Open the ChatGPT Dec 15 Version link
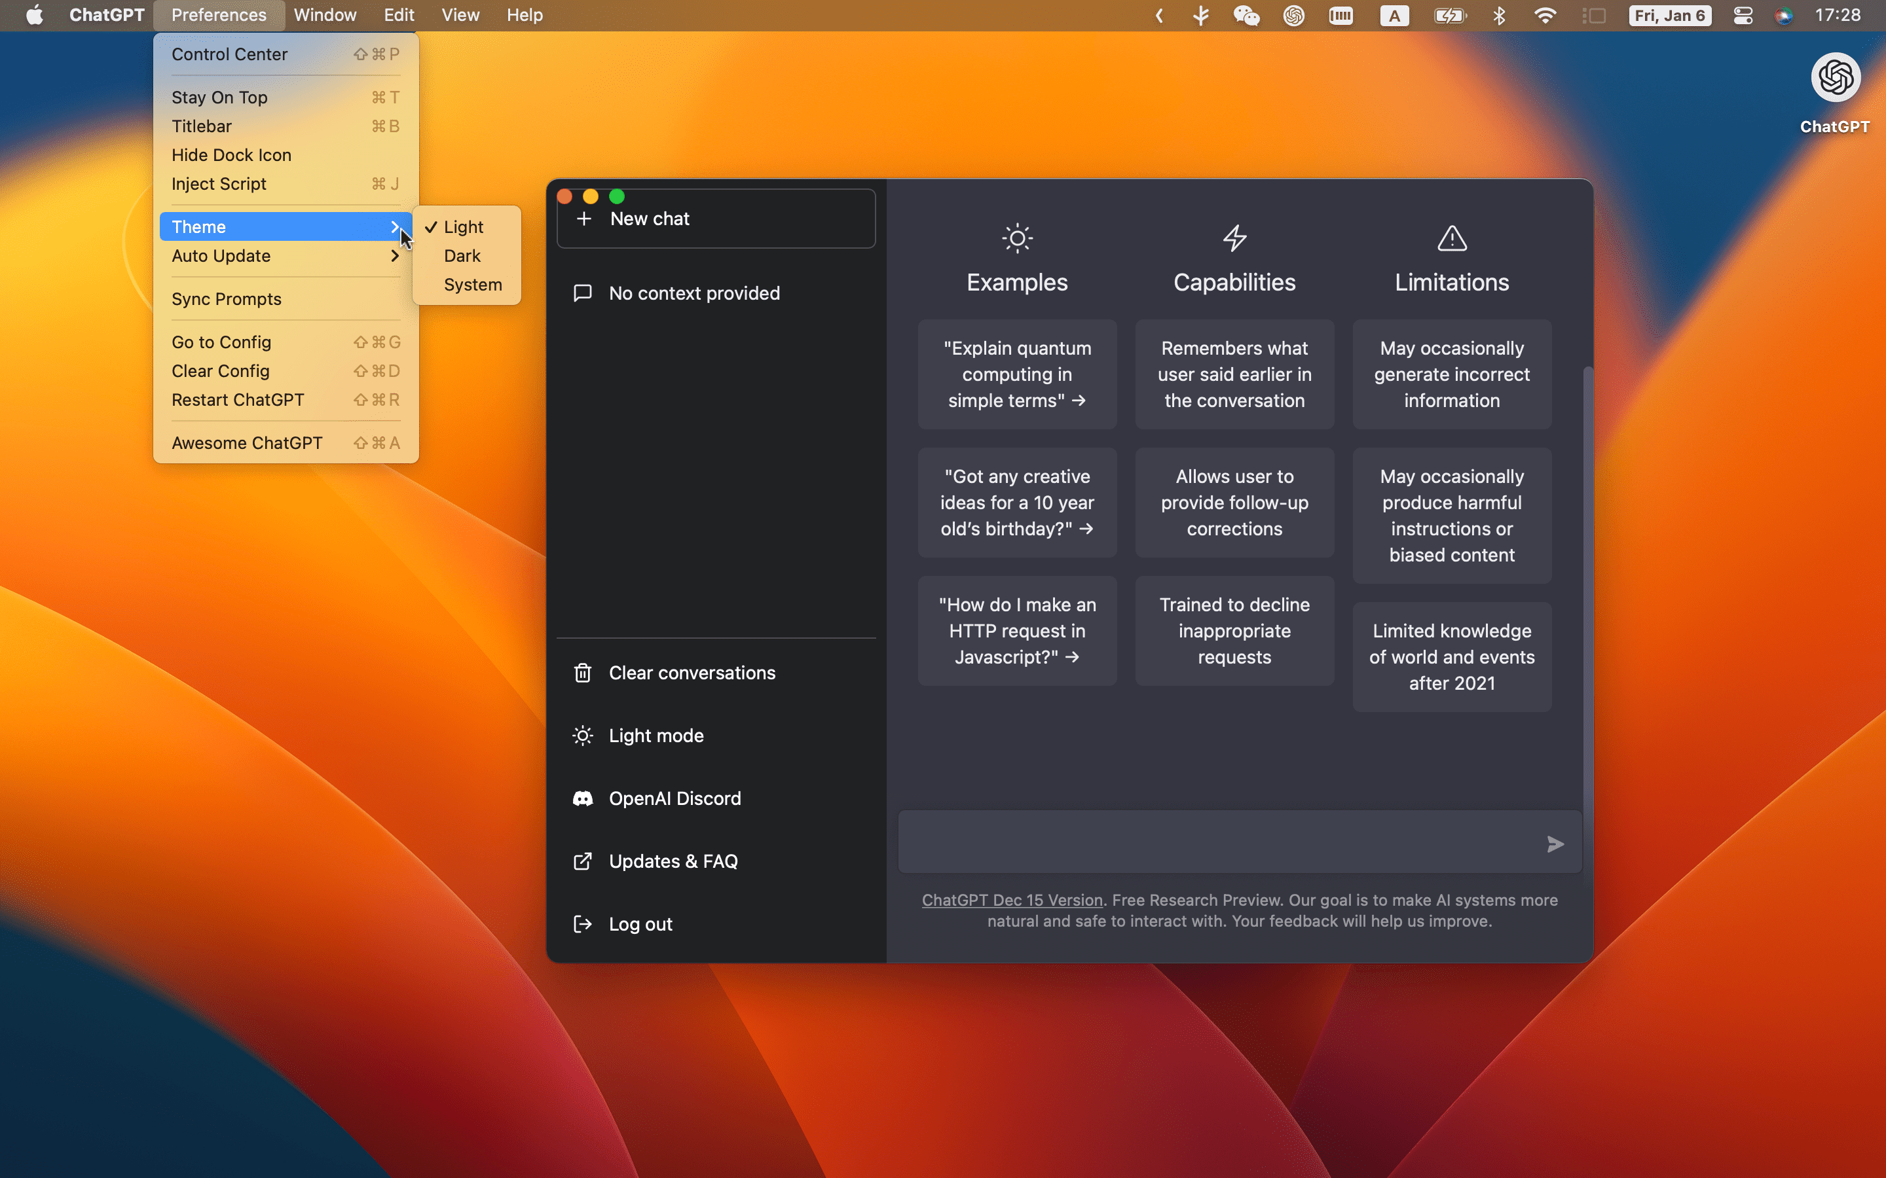This screenshot has width=1886, height=1178. tap(1011, 900)
